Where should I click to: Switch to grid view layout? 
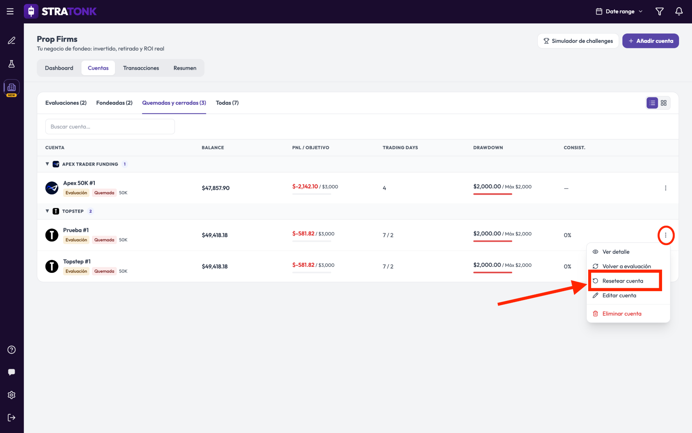(664, 103)
